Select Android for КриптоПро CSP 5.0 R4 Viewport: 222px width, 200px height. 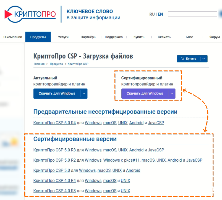(136, 123)
